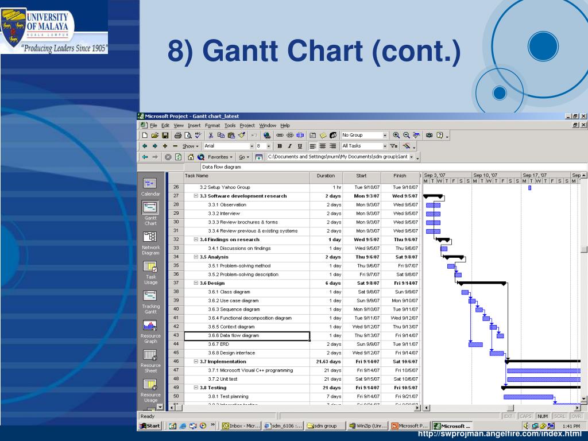588x441 pixels.
Task: Indent task with right green arrow
Action: [x=154, y=146]
